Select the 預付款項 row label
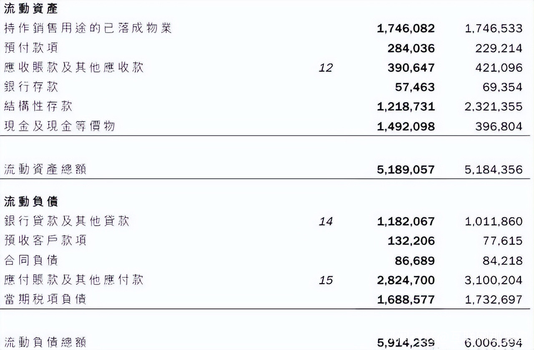 point(31,48)
